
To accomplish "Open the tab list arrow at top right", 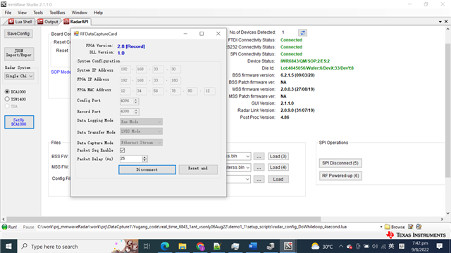I will coord(440,22).
